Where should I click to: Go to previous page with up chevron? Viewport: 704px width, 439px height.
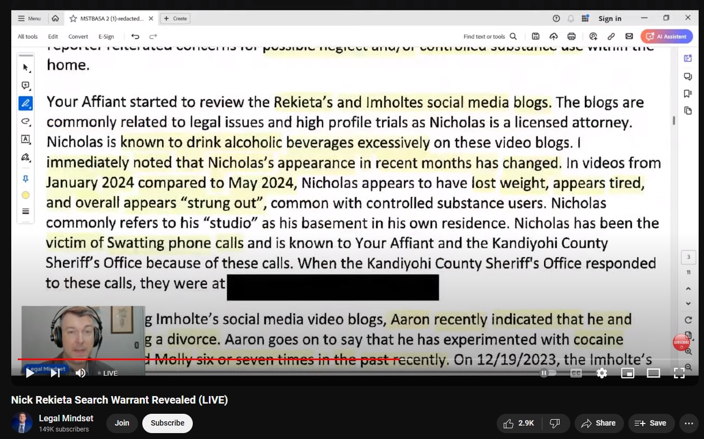coord(688,289)
